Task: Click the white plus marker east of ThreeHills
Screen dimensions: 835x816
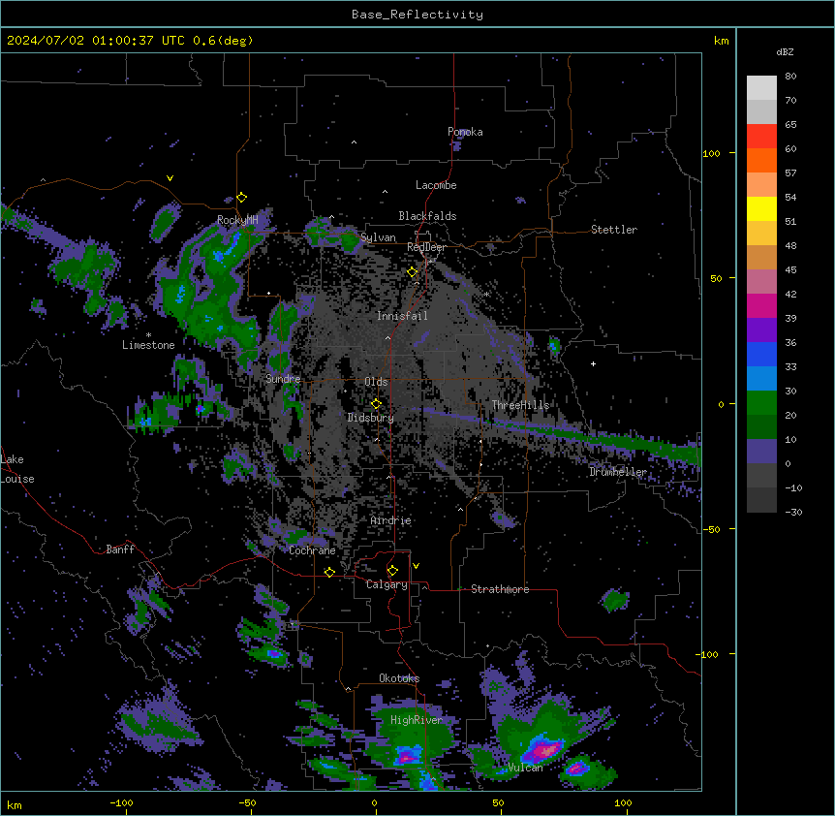Action: (x=593, y=363)
